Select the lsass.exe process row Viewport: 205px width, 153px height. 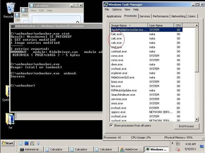click(146, 82)
